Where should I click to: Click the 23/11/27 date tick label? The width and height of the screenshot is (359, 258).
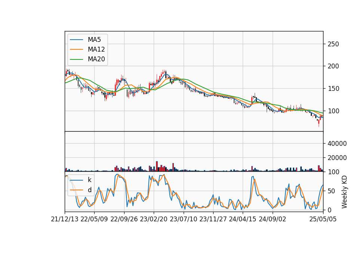coord(213,219)
